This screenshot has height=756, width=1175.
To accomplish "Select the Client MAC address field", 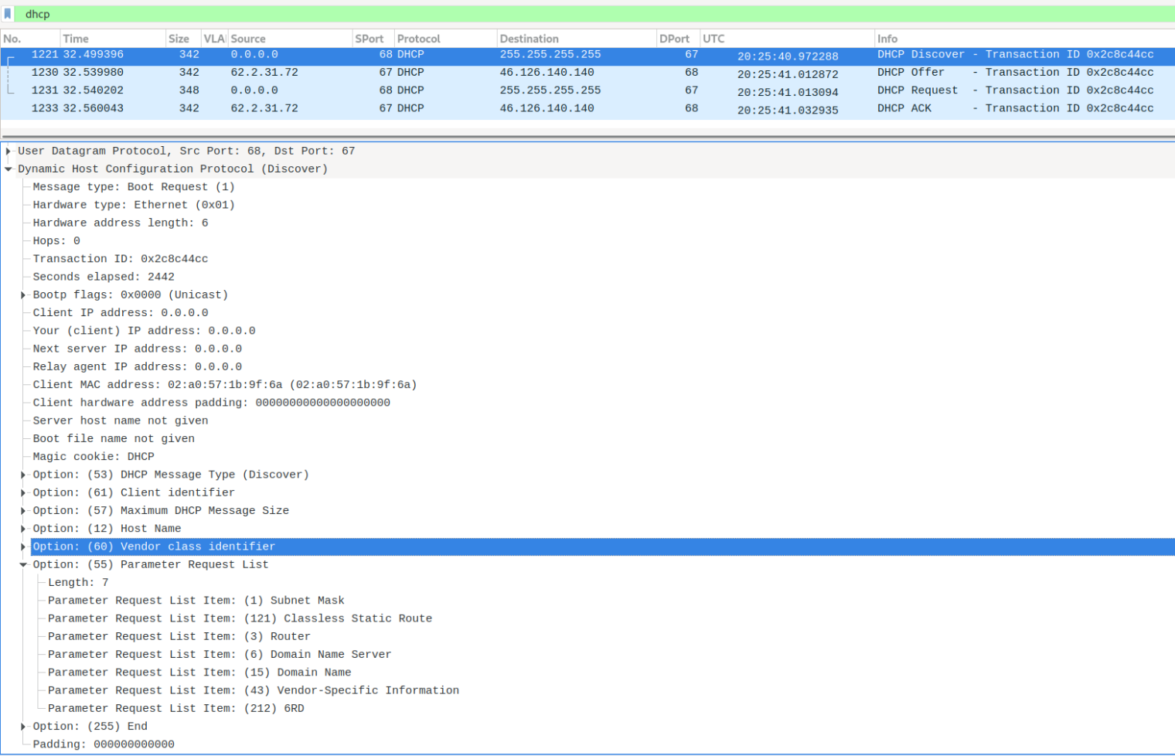I will click(x=224, y=385).
